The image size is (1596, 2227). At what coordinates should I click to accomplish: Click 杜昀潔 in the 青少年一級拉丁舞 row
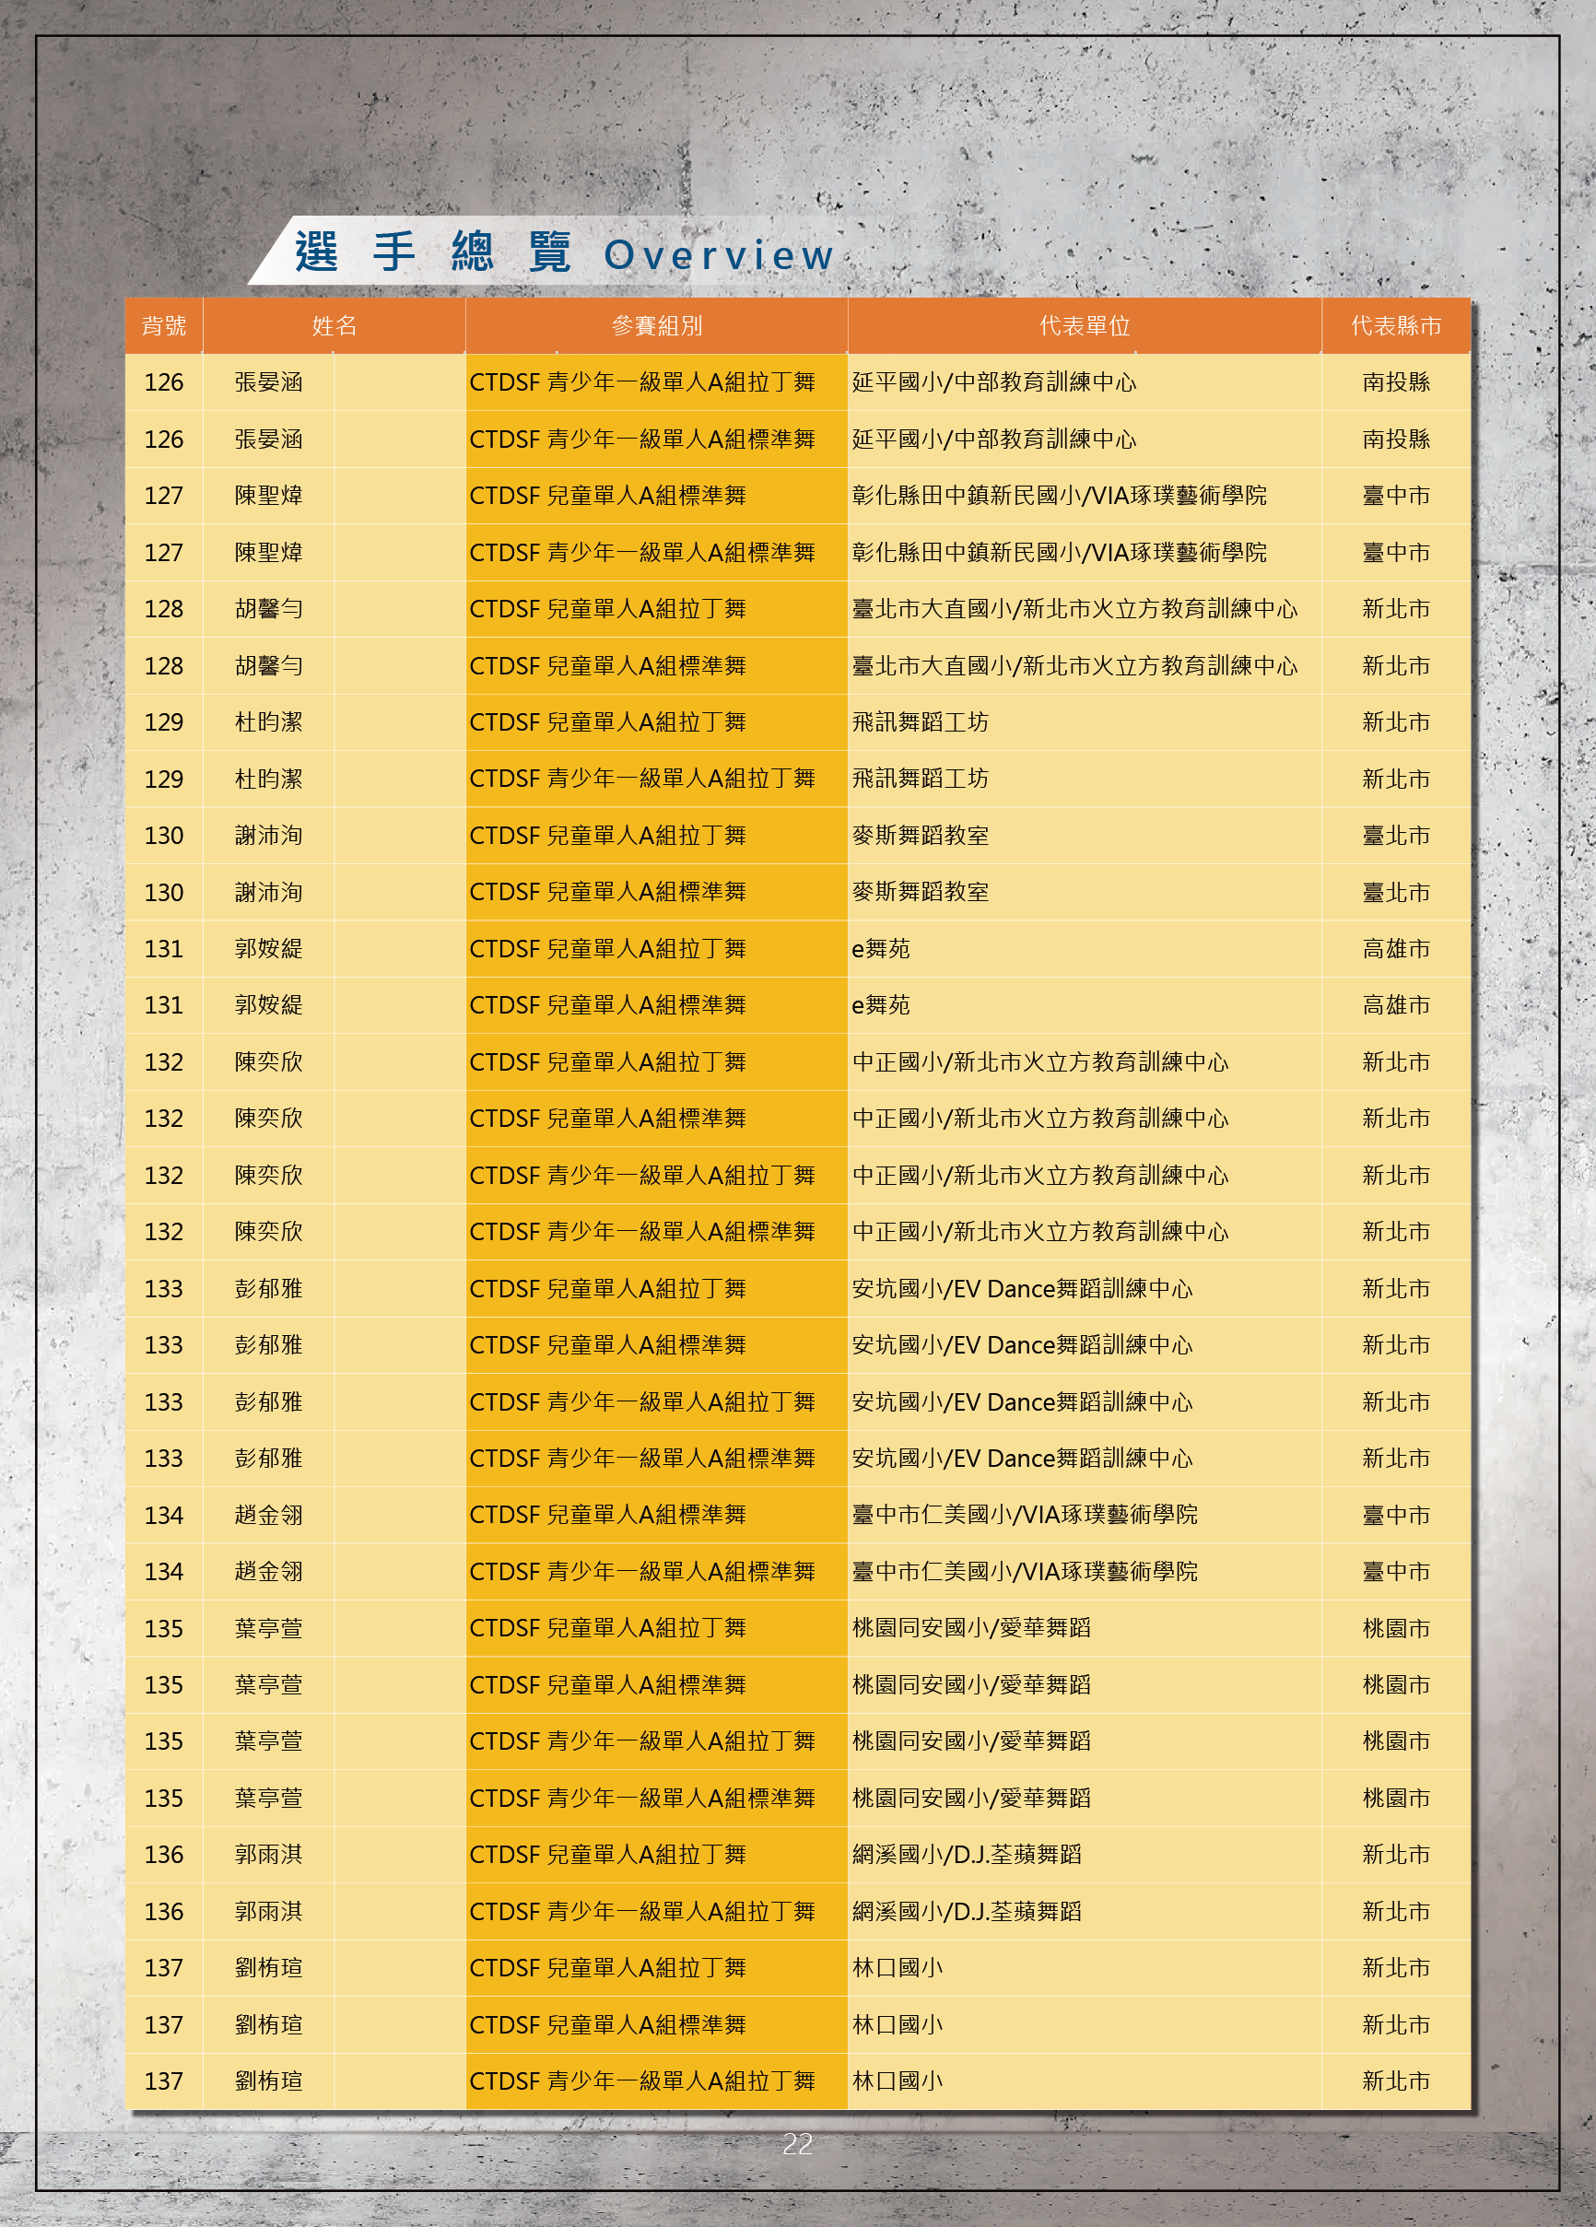click(x=268, y=779)
